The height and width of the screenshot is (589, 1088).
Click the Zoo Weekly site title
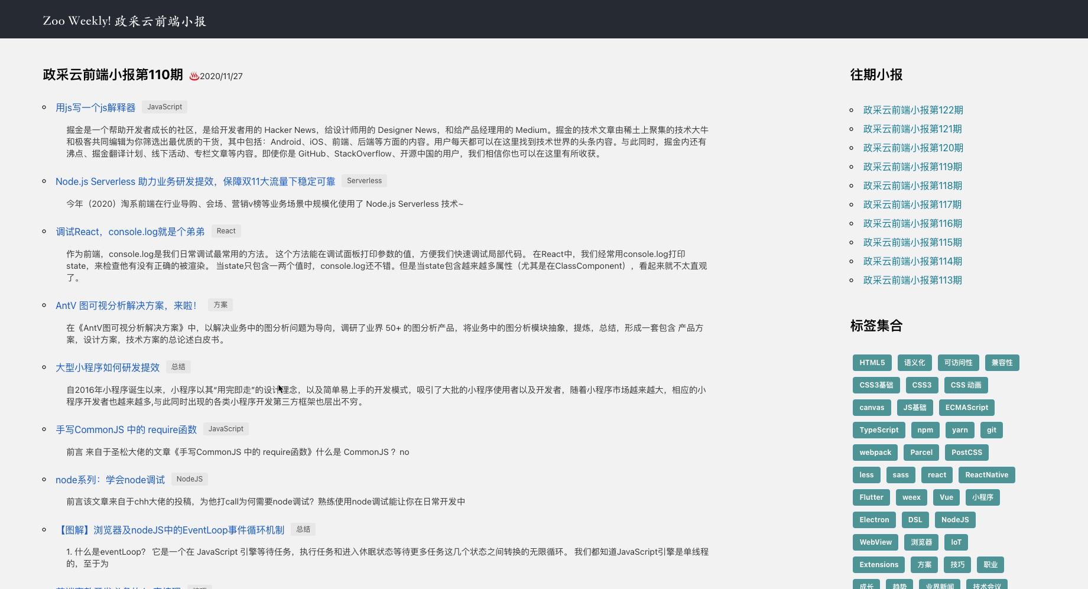(x=124, y=21)
